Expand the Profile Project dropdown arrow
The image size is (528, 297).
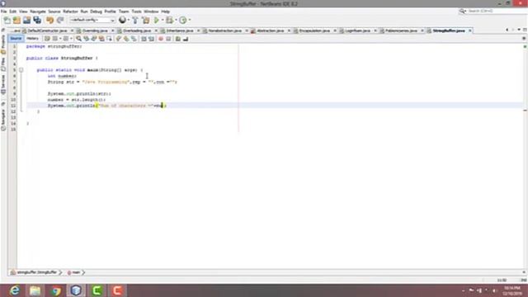tap(190, 20)
